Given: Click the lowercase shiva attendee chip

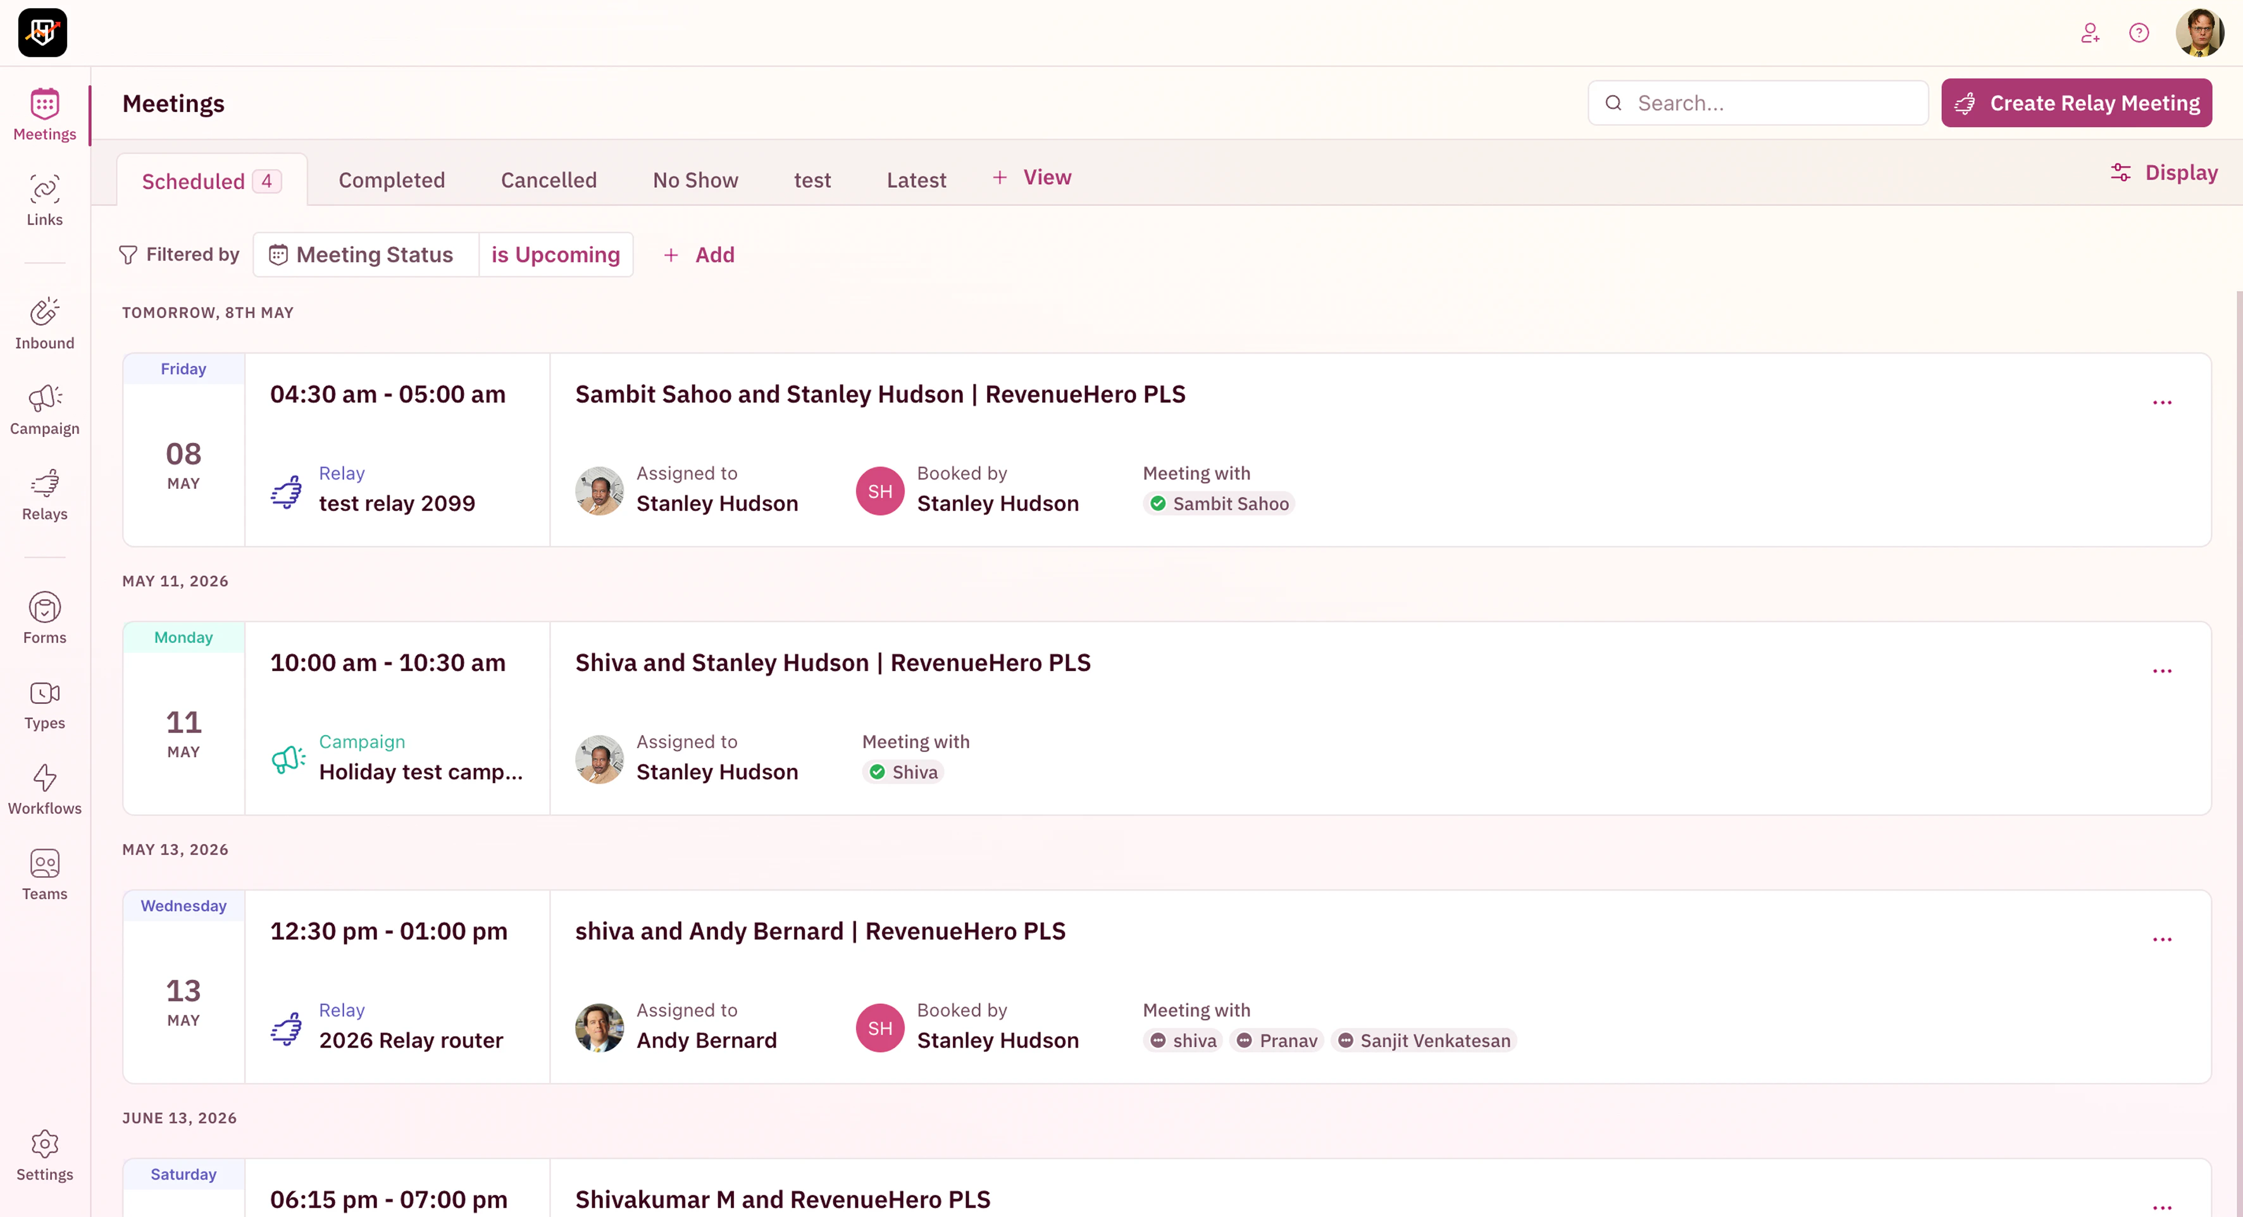Looking at the screenshot, I should tap(1183, 1041).
